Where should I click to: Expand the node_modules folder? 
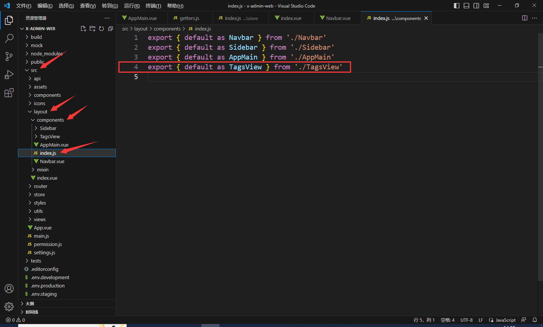coord(67,53)
